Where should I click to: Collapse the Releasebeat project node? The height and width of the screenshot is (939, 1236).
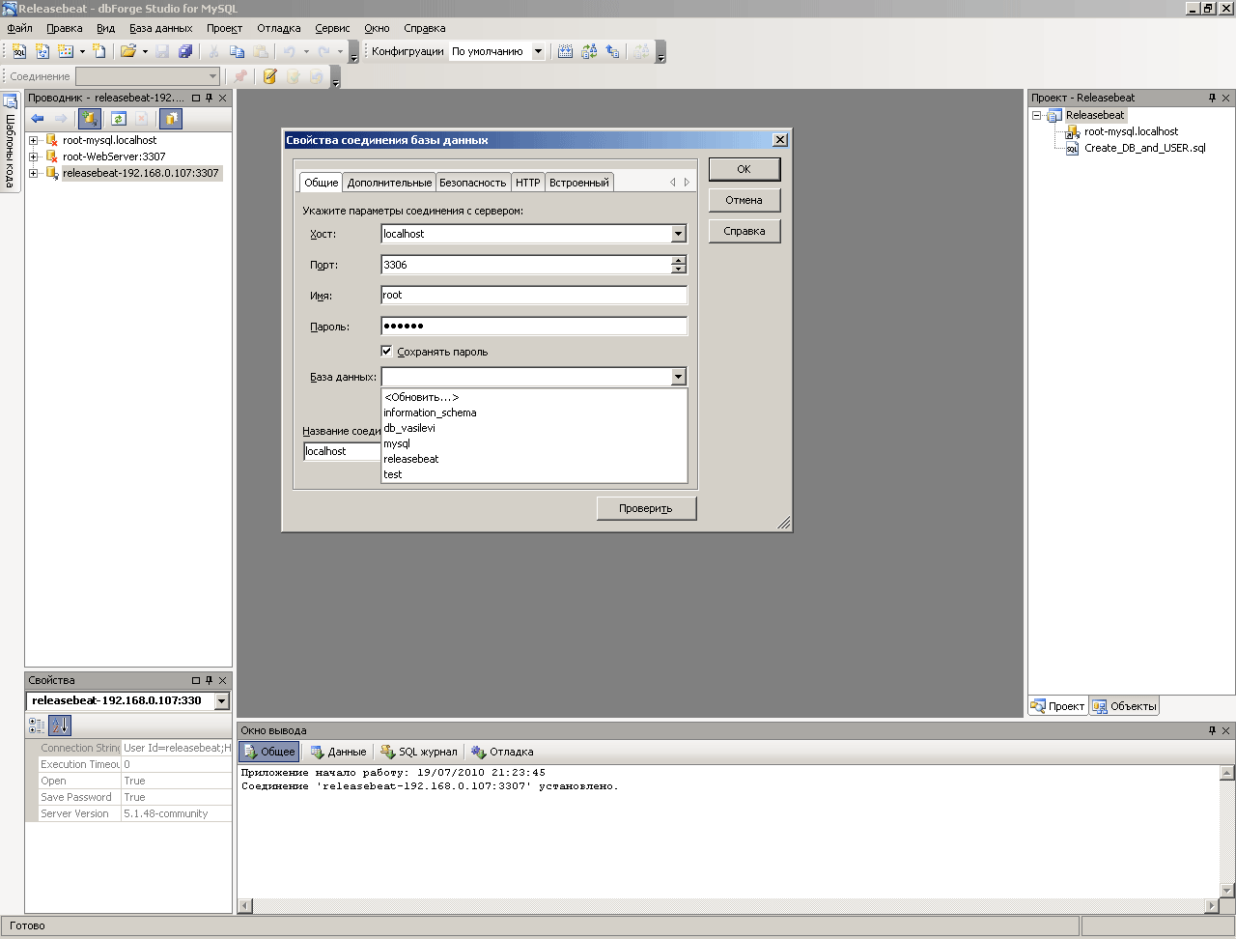(1037, 115)
